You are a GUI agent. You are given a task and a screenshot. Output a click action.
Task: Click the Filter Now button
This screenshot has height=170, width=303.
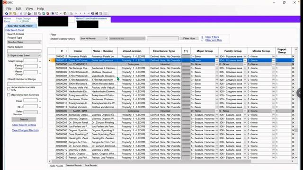(x=189, y=39)
